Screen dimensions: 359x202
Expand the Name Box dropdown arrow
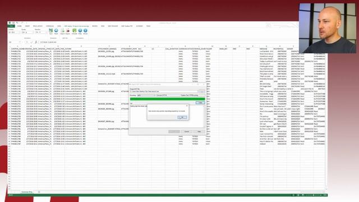pyautogui.click(x=20, y=42)
